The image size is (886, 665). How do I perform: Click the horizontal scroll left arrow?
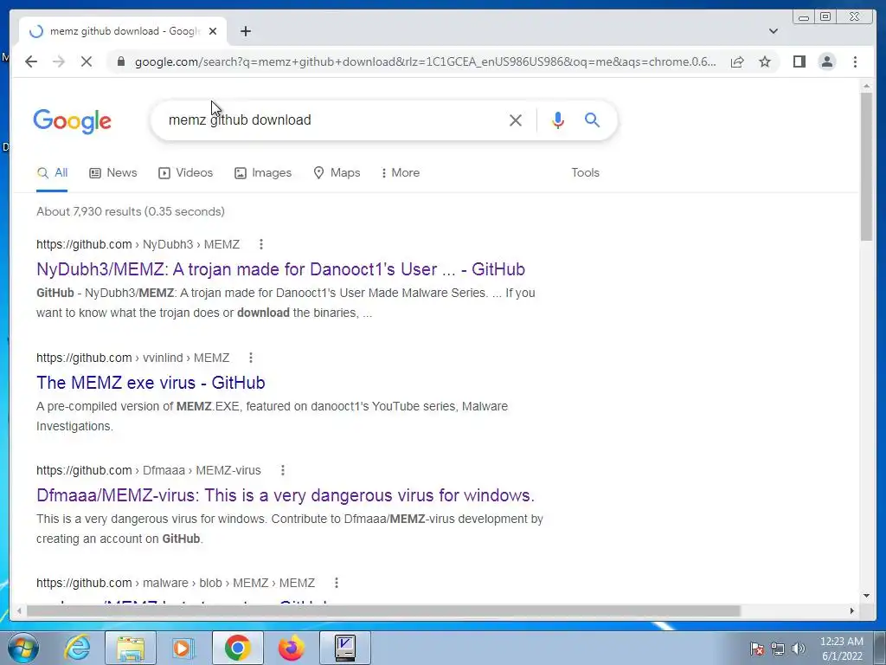pyautogui.click(x=19, y=610)
